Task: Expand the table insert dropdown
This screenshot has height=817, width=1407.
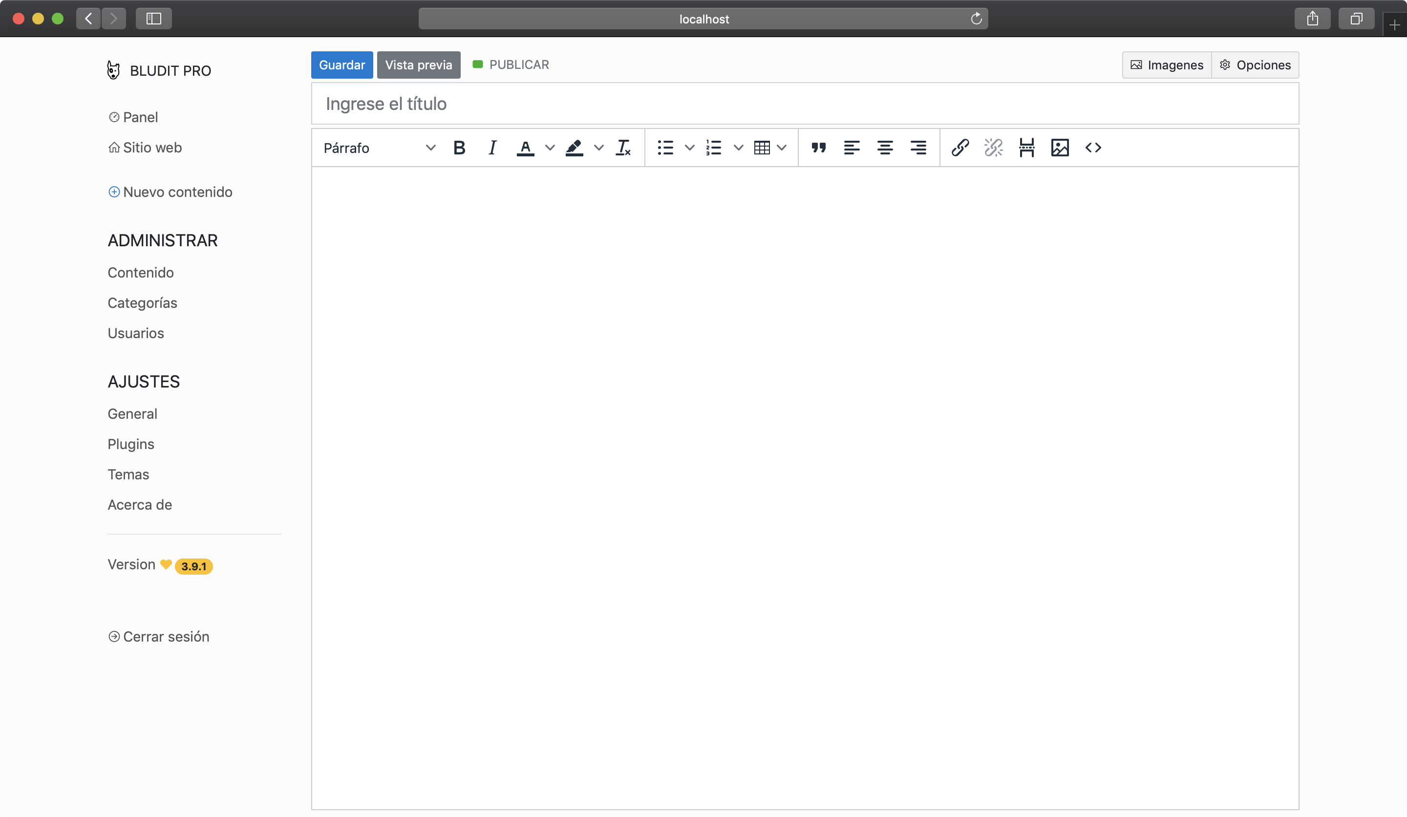Action: [781, 148]
